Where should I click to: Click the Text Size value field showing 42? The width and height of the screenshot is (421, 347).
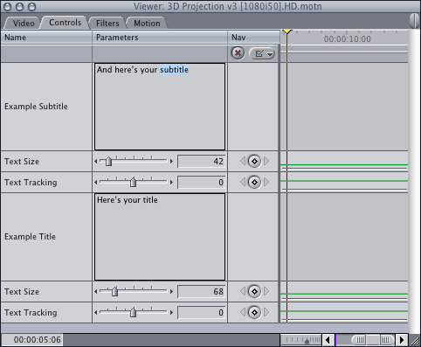[202, 162]
